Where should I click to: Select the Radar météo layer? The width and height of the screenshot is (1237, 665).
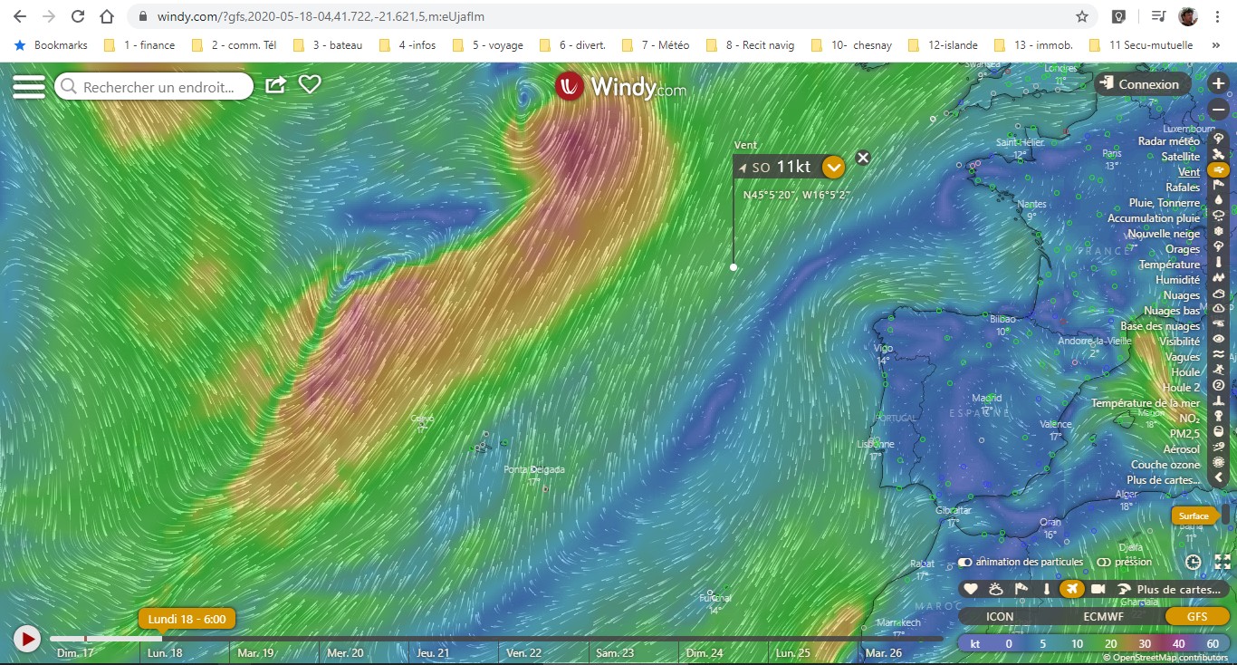coord(1169,140)
